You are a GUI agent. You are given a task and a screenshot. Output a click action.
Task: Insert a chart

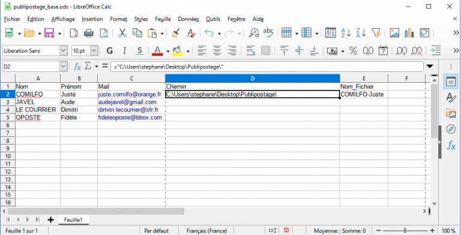[409, 33]
